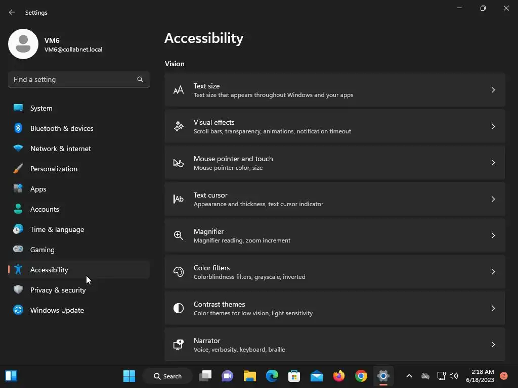Screen dimensions: 518x388
Task: Open Visual effects settings by title
Action: [214, 122]
